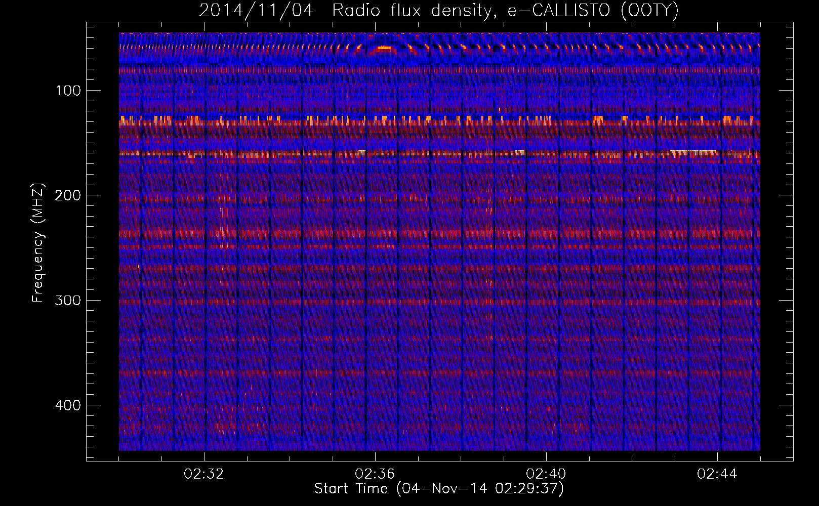Click the 02:36 time tick label
Screen dimensions: 819x506
[375, 474]
